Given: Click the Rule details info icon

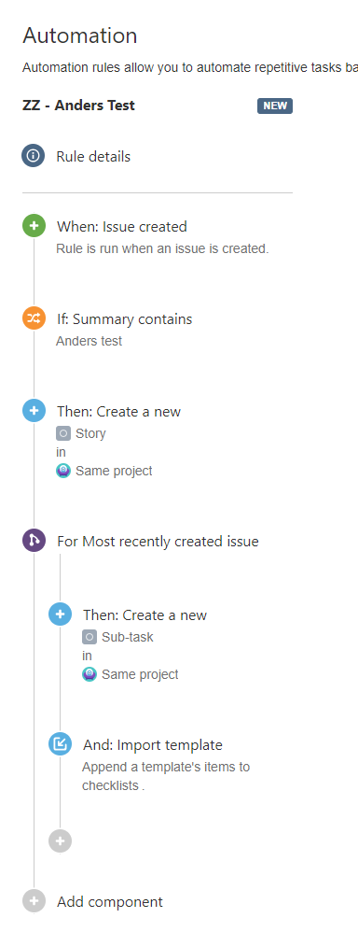Looking at the screenshot, I should (34, 156).
